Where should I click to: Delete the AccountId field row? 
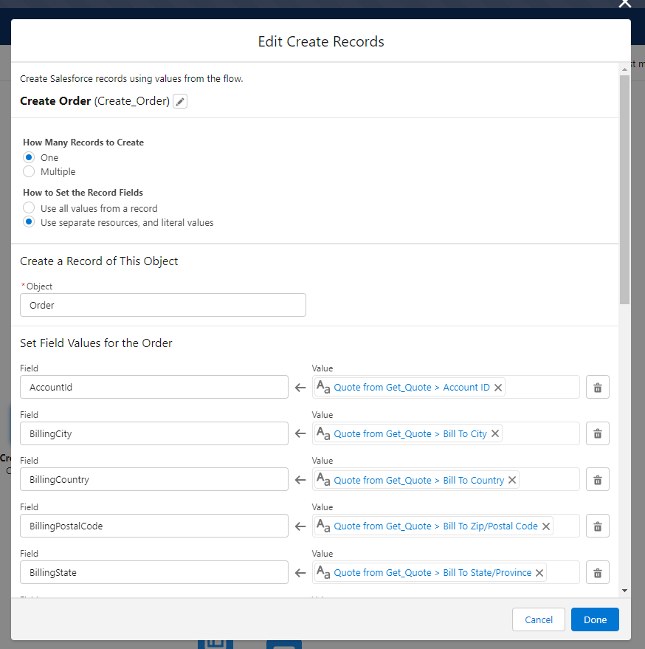598,388
